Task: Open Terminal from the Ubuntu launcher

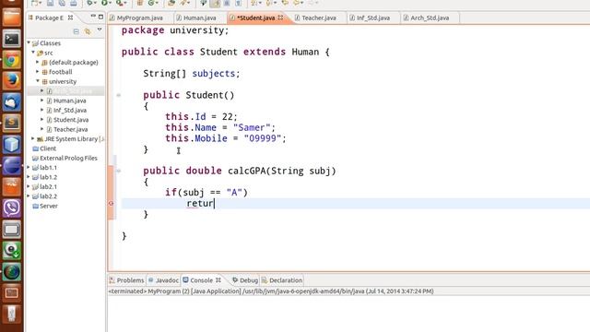Action: (x=12, y=39)
